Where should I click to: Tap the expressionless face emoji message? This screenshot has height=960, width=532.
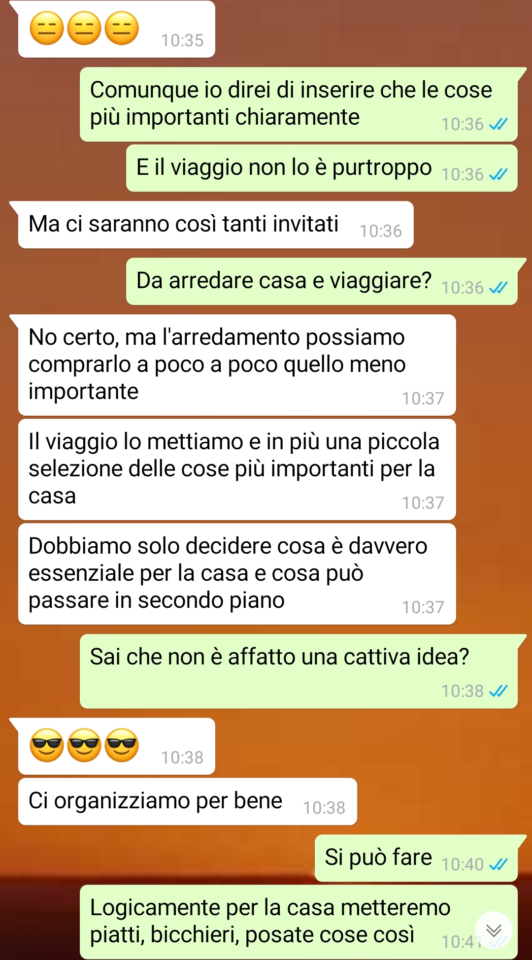click(117, 29)
